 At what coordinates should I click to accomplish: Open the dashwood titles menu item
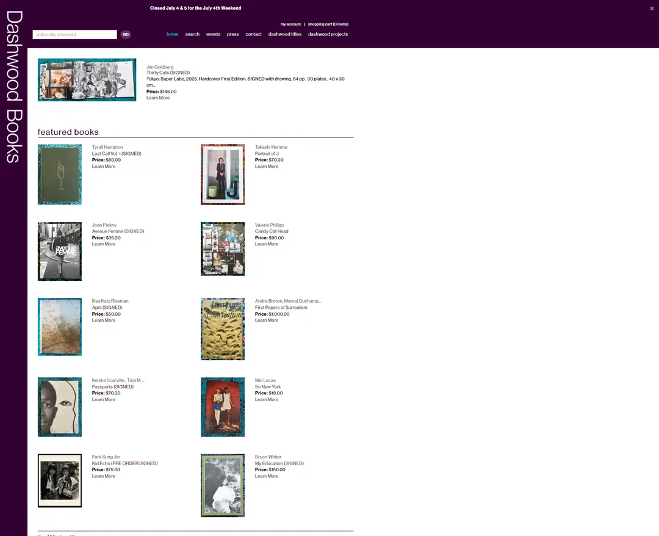285,34
